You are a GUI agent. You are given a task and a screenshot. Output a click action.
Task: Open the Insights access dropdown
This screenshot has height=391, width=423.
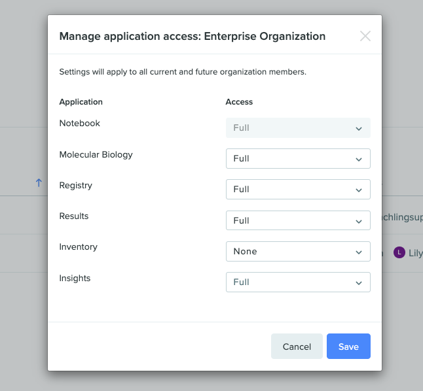(x=298, y=282)
